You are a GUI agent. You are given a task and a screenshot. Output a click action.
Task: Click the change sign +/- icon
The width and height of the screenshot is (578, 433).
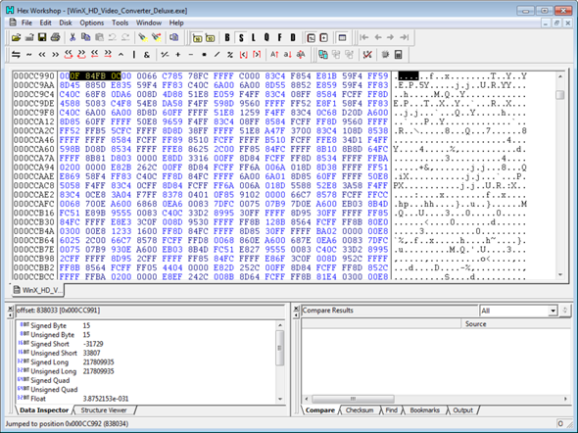165,55
